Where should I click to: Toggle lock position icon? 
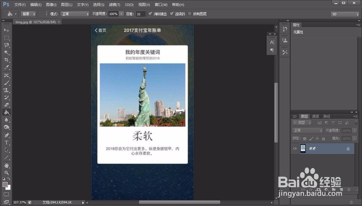point(317,139)
